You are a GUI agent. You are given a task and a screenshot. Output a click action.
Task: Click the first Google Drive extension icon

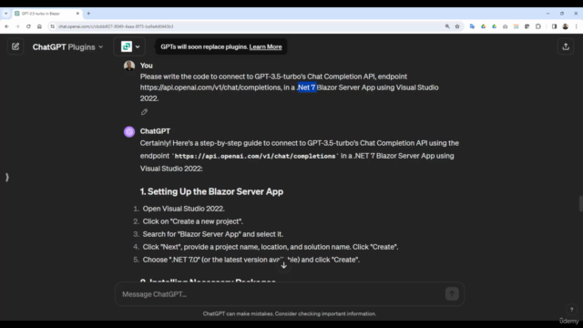484,26
